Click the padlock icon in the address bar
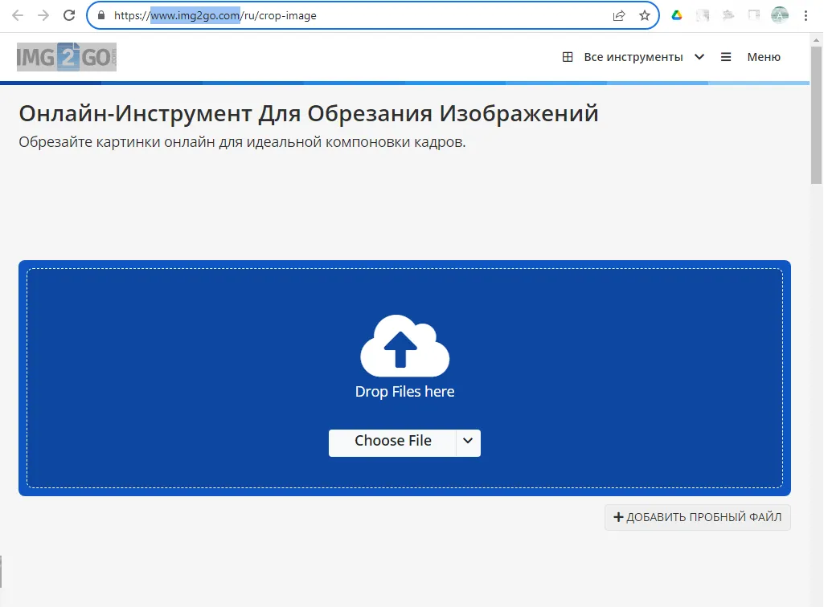Image resolution: width=824 pixels, height=607 pixels. [x=100, y=14]
